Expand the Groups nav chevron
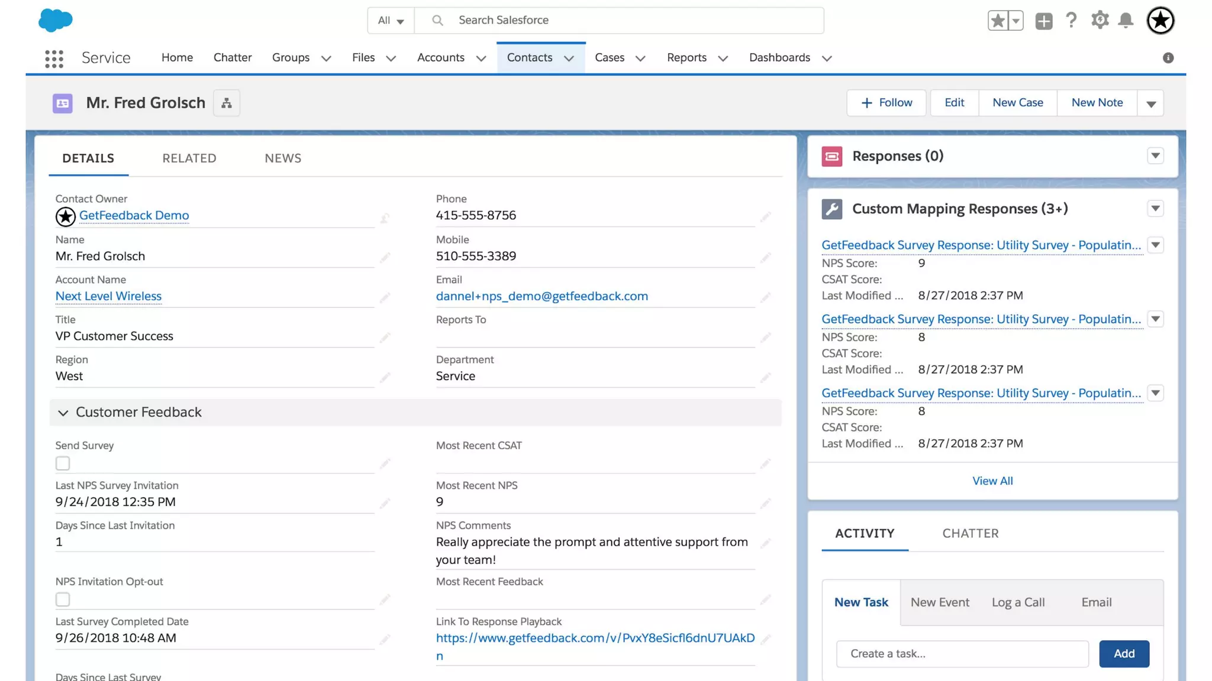Screen dimensions: 1212x681 click(326, 59)
